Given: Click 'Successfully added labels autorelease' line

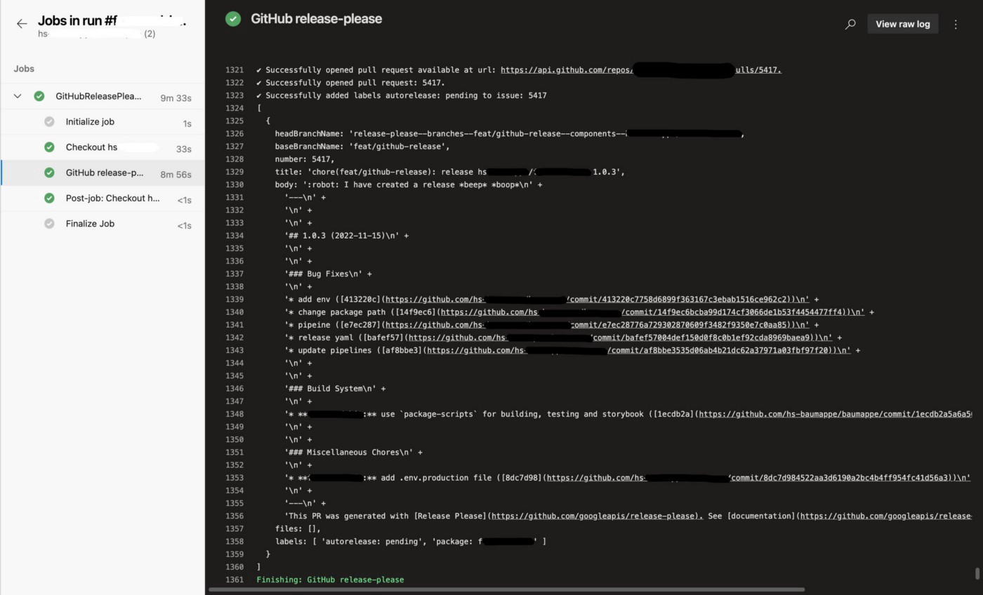Looking at the screenshot, I should [x=401, y=95].
